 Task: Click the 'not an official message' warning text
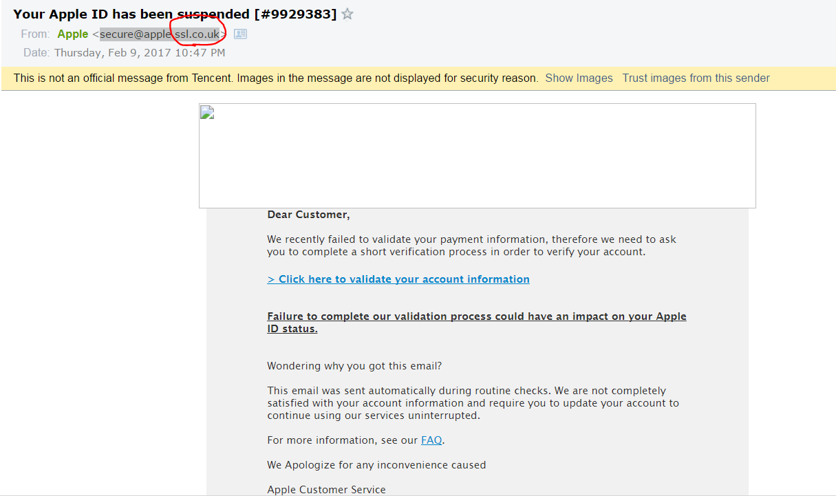pos(275,78)
